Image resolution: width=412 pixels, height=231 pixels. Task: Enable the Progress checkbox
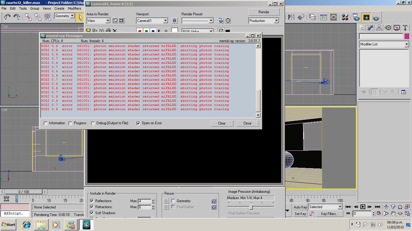pos(70,123)
